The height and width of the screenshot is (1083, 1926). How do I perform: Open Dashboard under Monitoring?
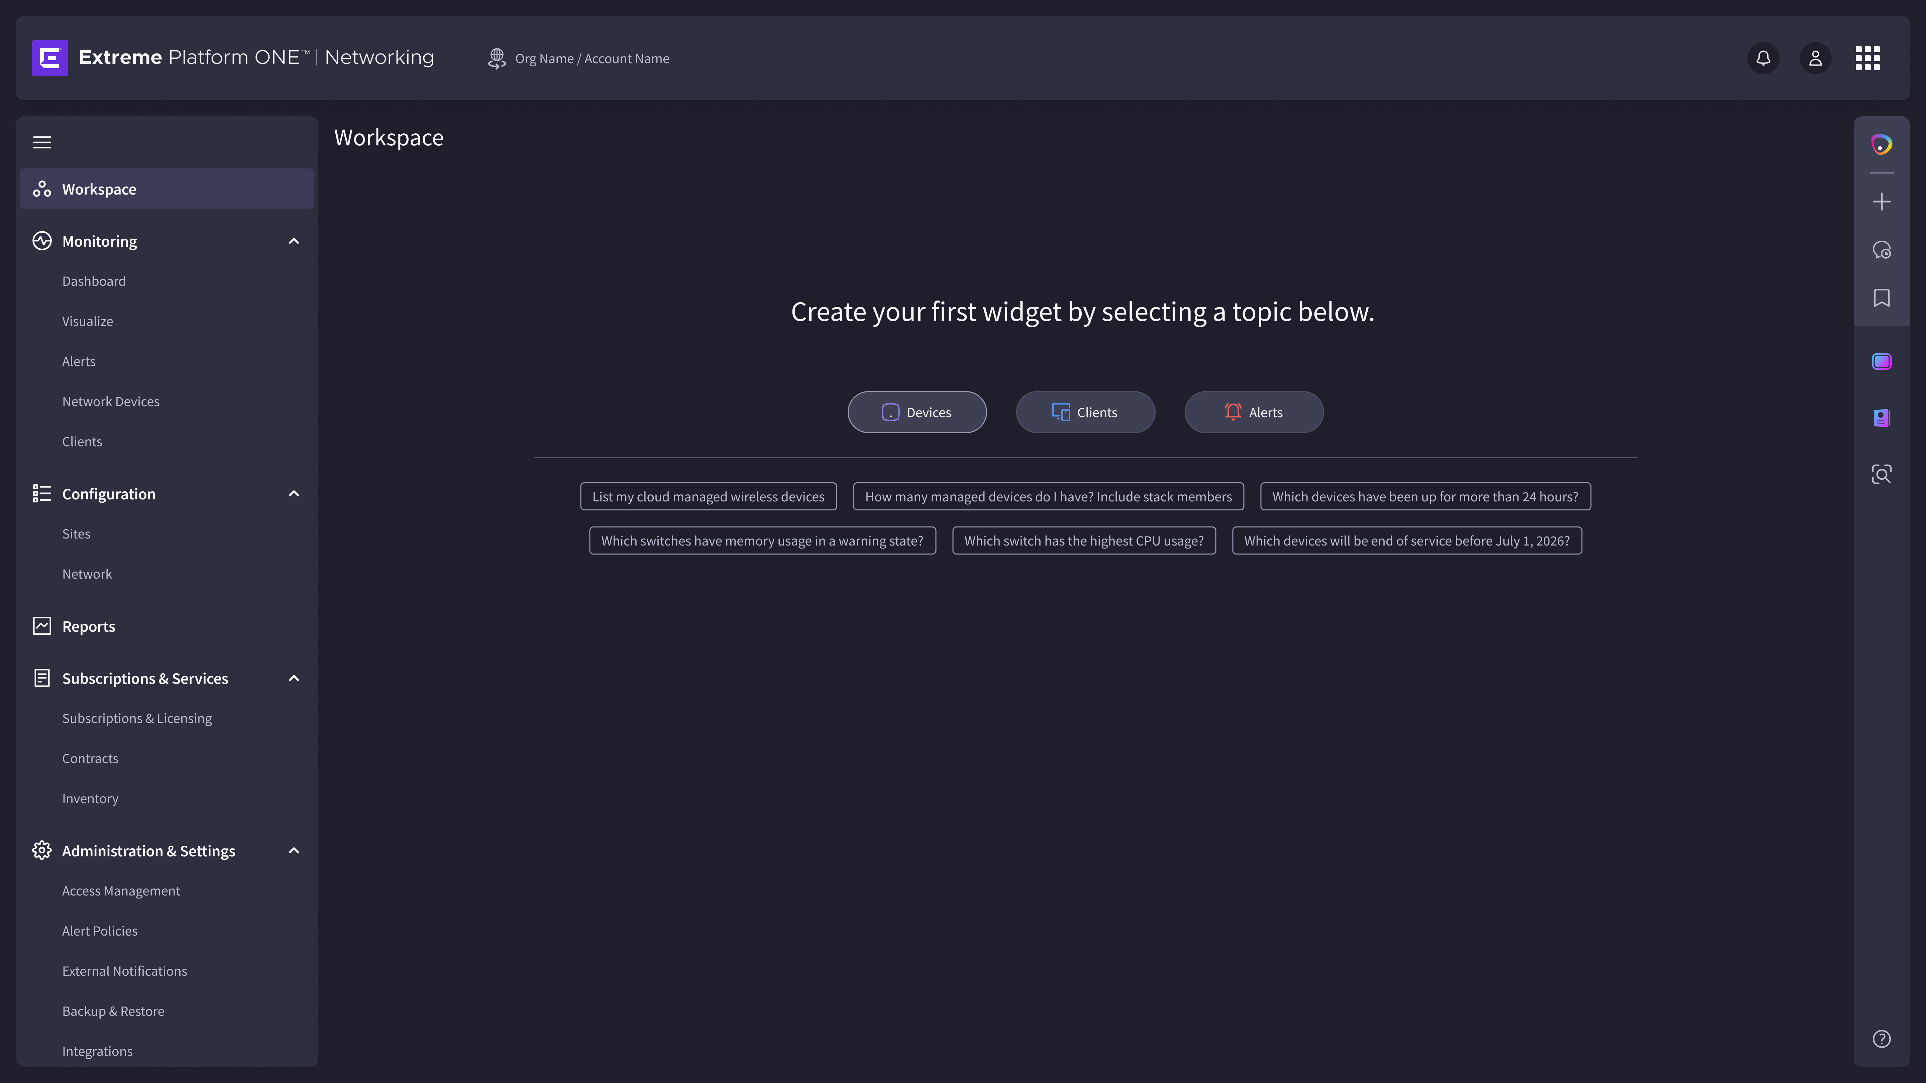point(94,281)
